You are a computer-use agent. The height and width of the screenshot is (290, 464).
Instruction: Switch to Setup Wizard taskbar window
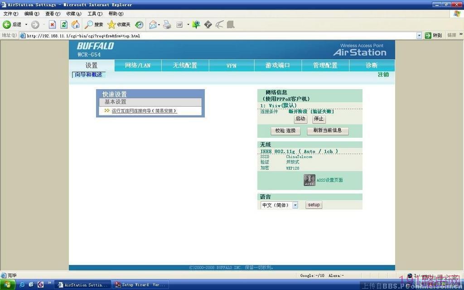(x=140, y=285)
